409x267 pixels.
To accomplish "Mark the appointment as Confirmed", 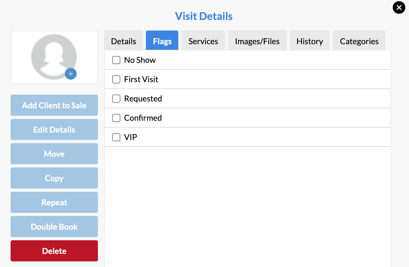I will (116, 118).
